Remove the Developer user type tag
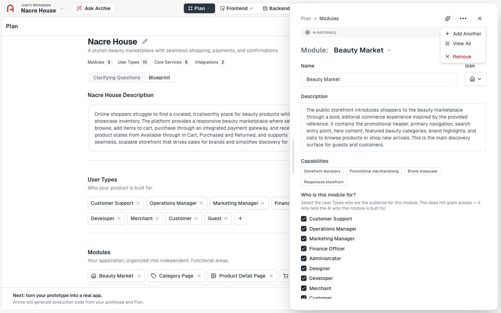The image size is (501, 313). point(119,218)
